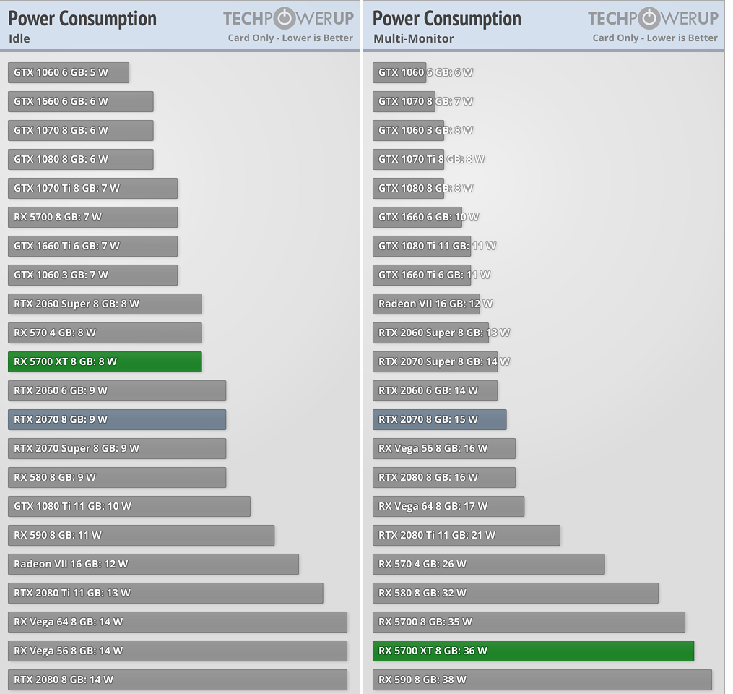Click RTX 2060 Super 8 GB: 8 W idle bar
The image size is (733, 694).
tap(105, 304)
